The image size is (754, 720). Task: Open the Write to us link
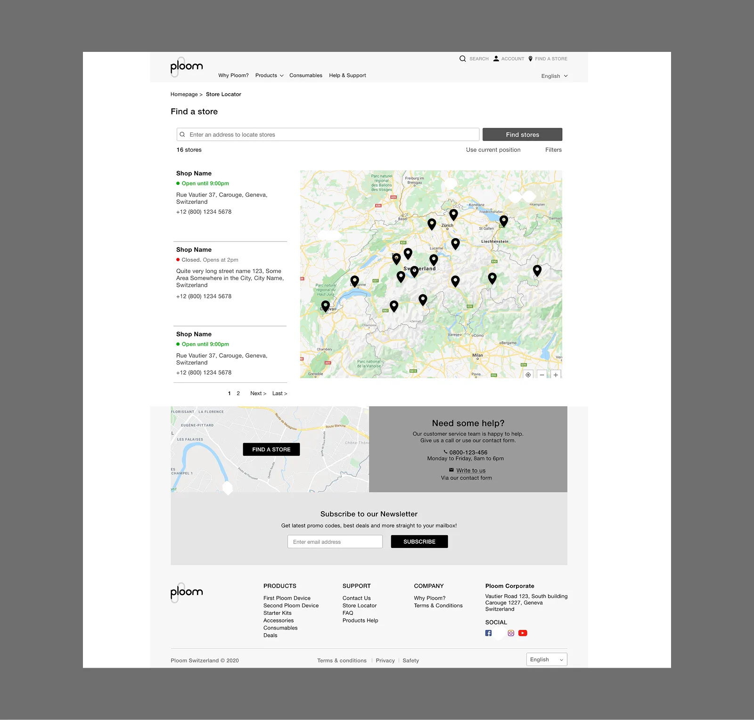click(x=471, y=471)
